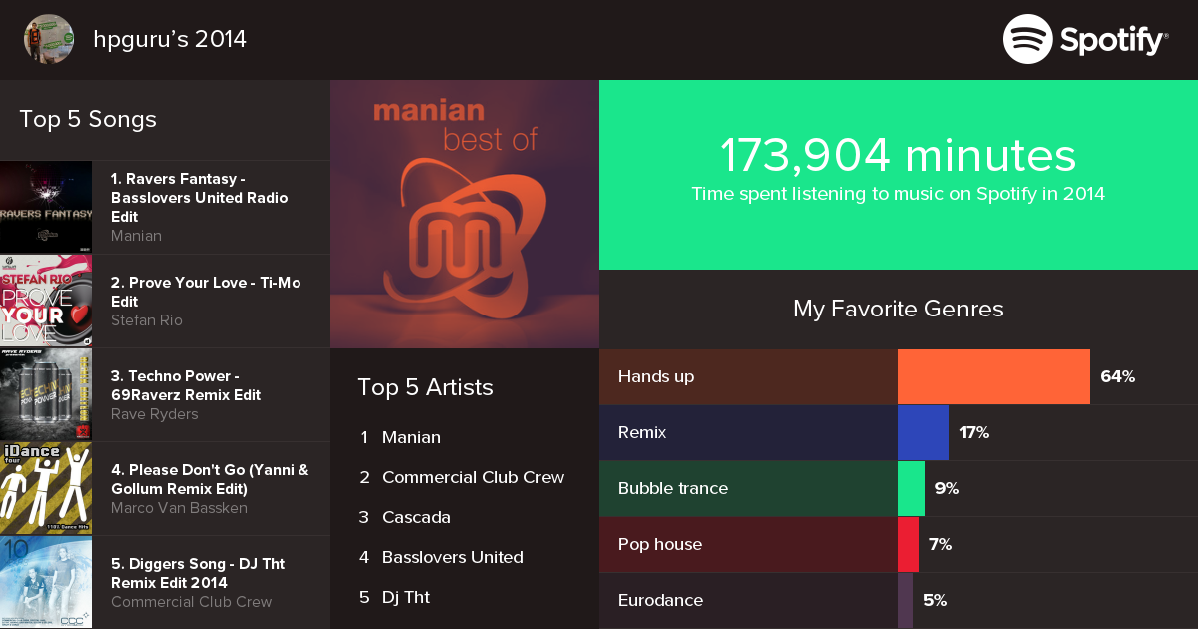The image size is (1198, 629).
Task: Click the 173,904 minutes figure
Action: (x=898, y=155)
